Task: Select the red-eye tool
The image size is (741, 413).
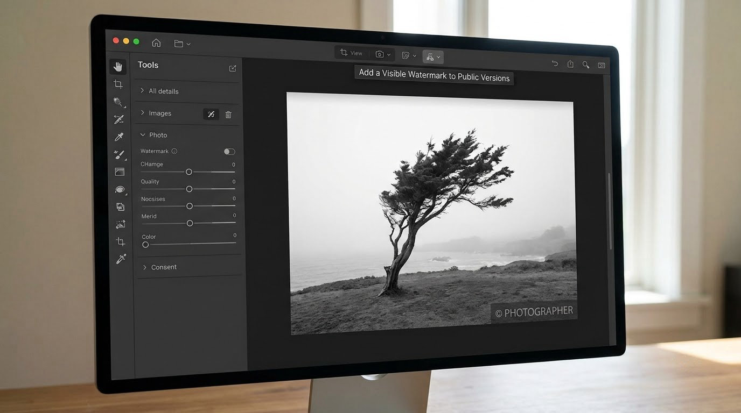Action: (120, 189)
